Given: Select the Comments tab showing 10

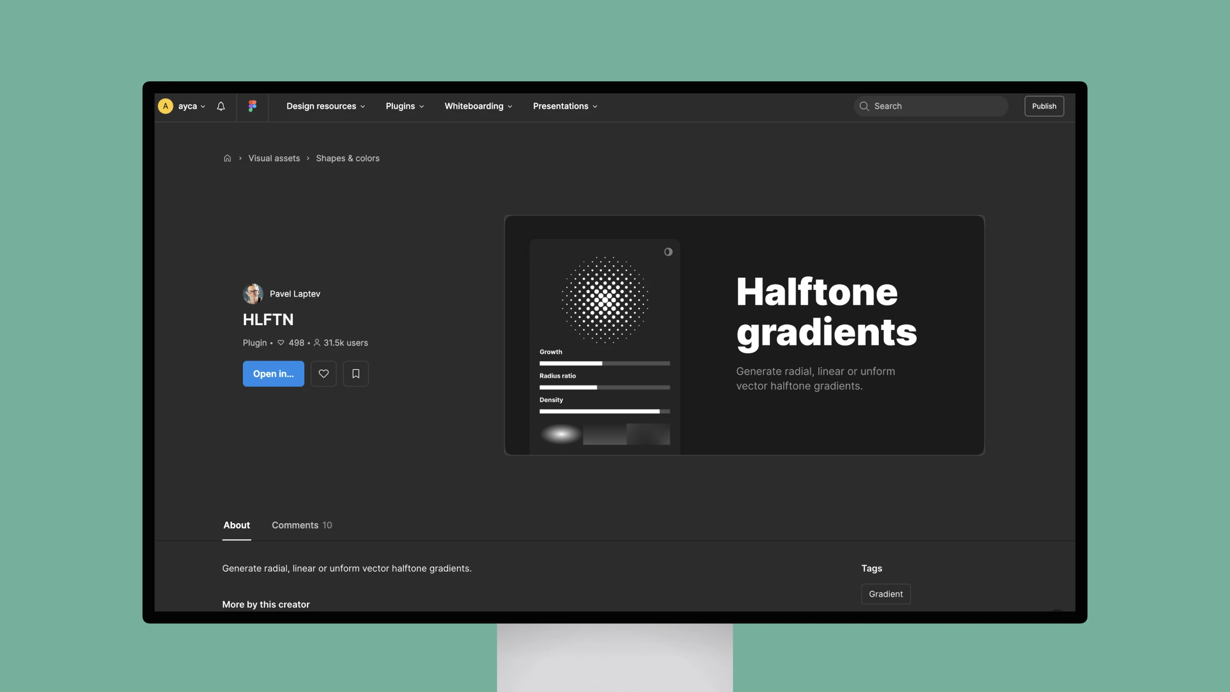Looking at the screenshot, I should (302, 525).
